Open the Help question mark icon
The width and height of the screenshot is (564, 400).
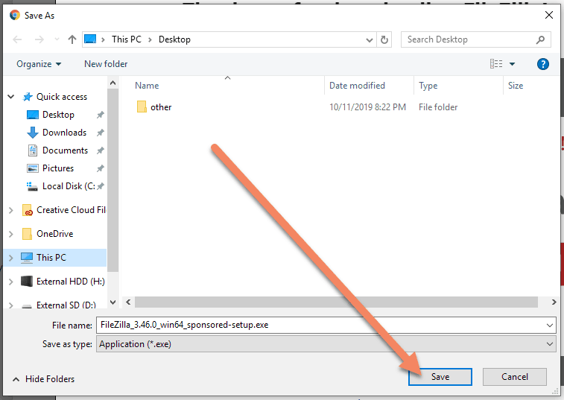pos(543,64)
